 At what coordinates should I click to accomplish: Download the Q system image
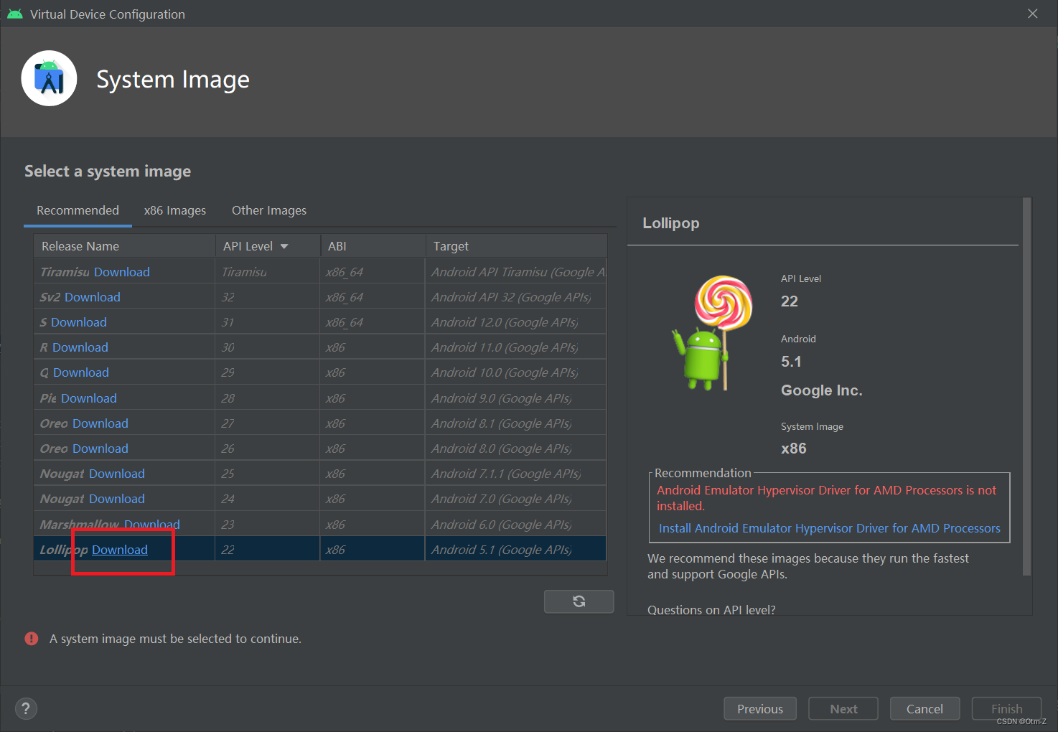(81, 372)
